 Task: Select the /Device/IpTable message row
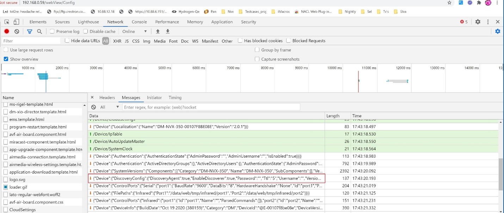click(293, 134)
